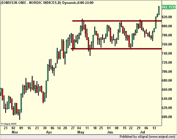177x139 pixels.
Task: Click the date label 22 in June
Action: [131, 128]
